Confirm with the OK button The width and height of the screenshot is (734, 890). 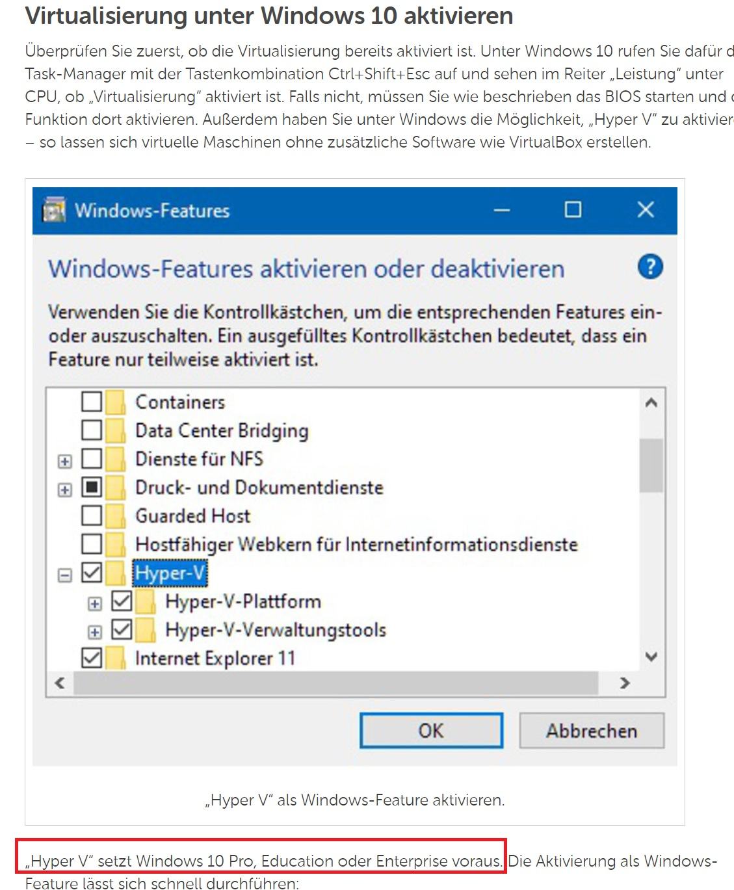[x=431, y=731]
